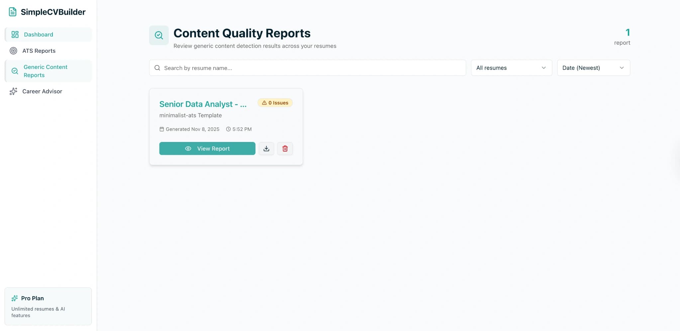Screen dimensions: 680x331
Task: Click the Dashboard grid icon
Action: click(15, 34)
